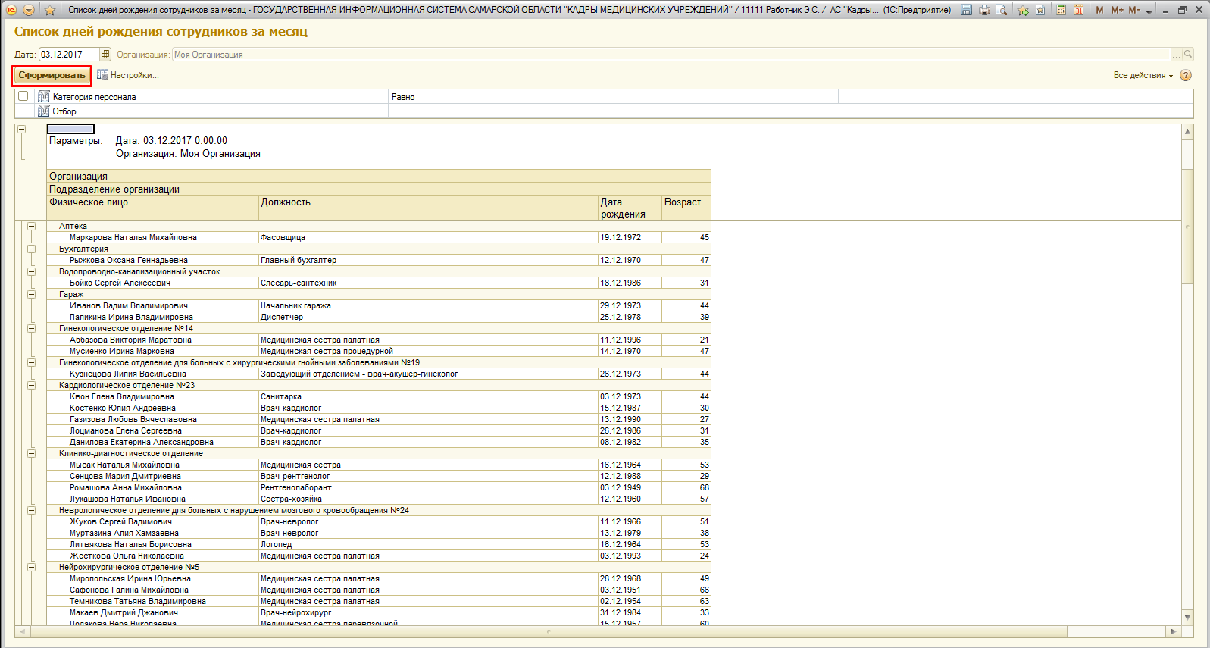The image size is (1210, 648).
Task: Select the Отбор filter row
Action: pos(64,111)
